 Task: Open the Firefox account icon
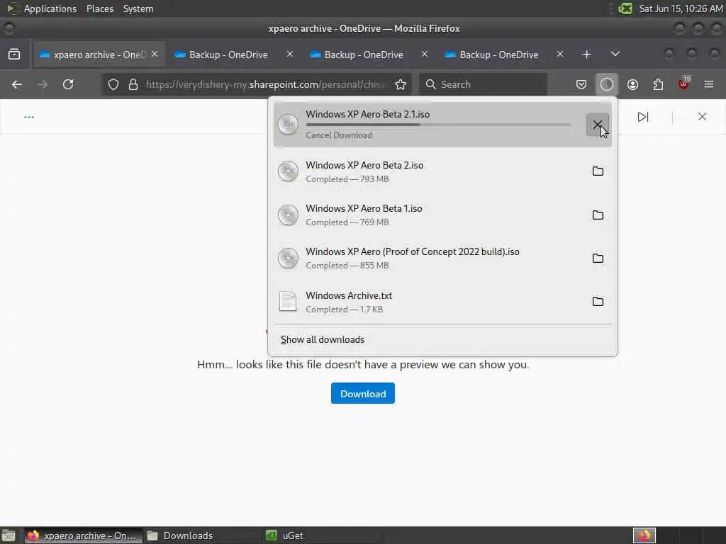[632, 84]
